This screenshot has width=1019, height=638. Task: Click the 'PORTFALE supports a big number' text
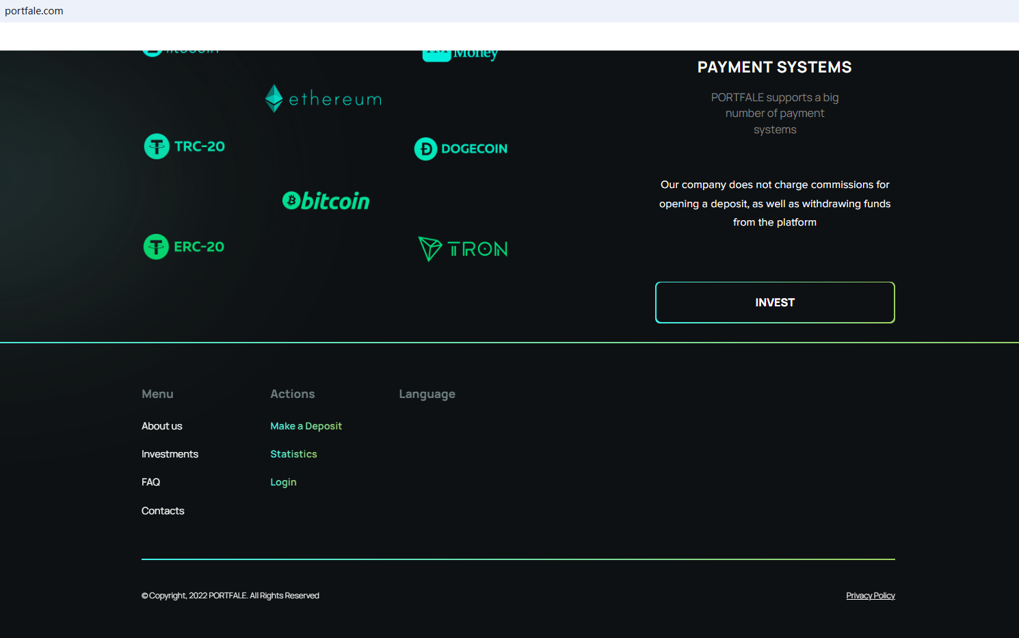tap(775, 114)
